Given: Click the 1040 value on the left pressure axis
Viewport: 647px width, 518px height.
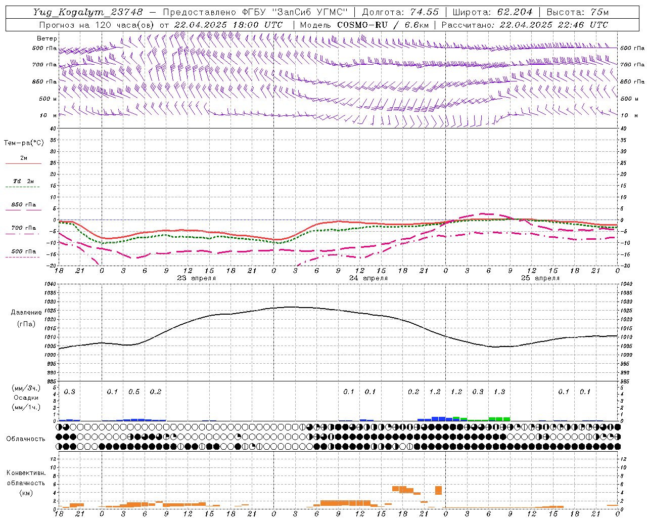Looking at the screenshot, I should point(51,284).
